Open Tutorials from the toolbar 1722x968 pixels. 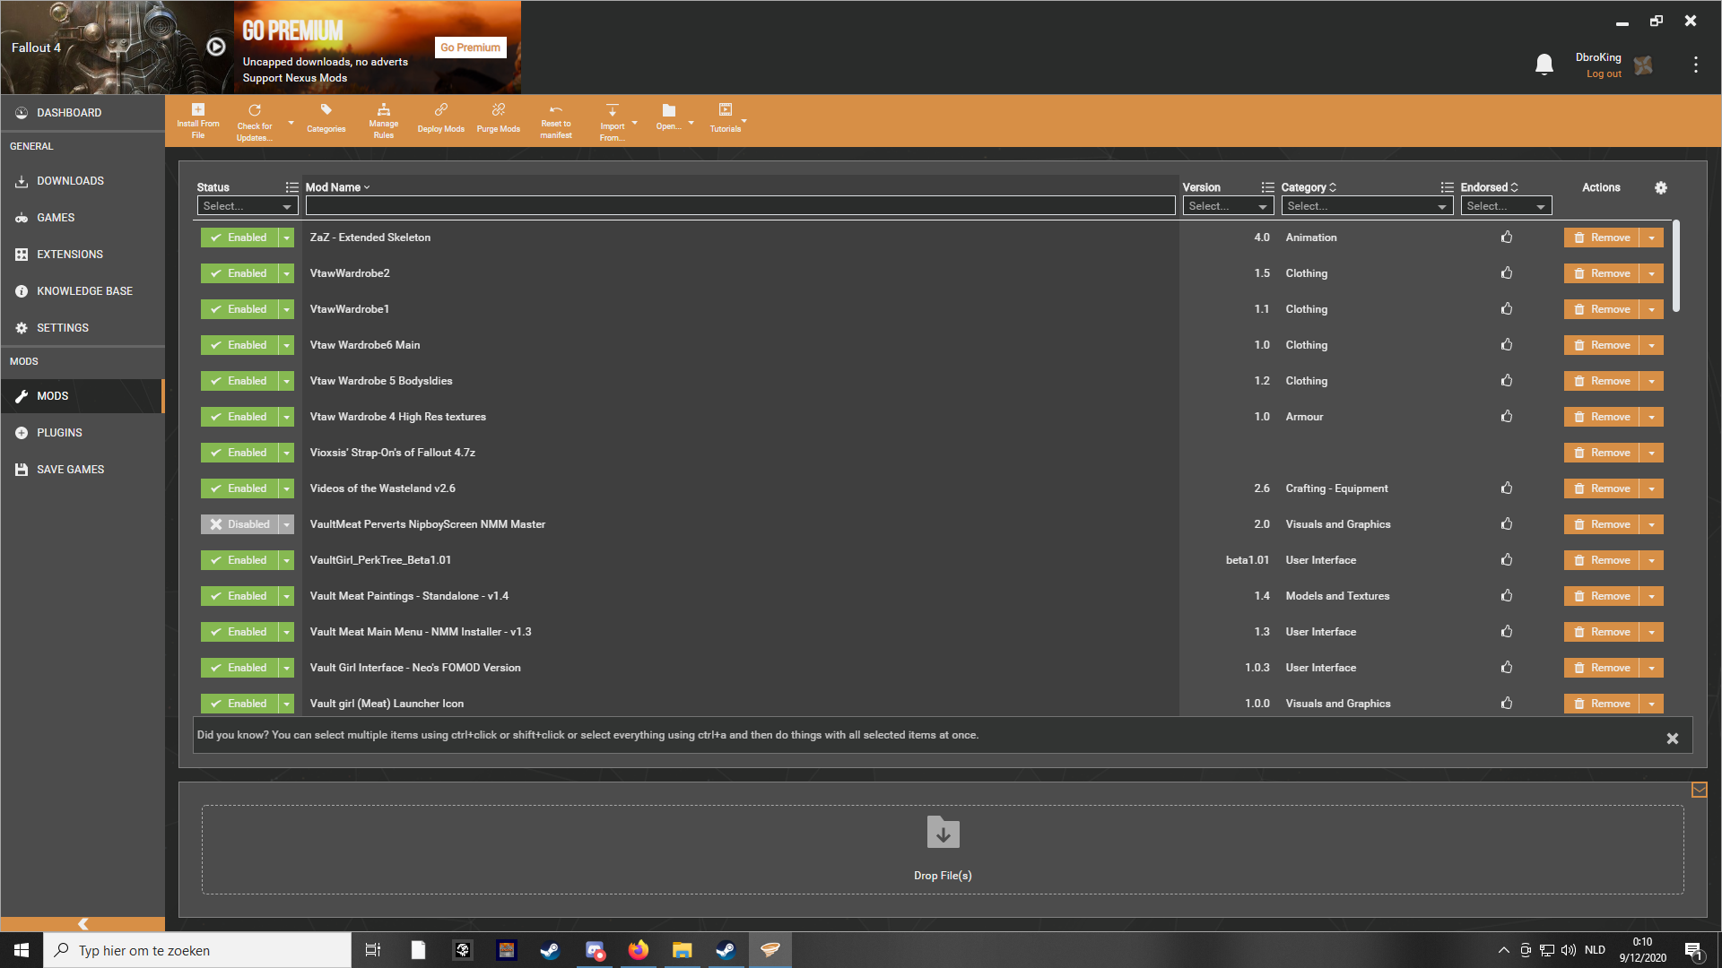pyautogui.click(x=726, y=119)
